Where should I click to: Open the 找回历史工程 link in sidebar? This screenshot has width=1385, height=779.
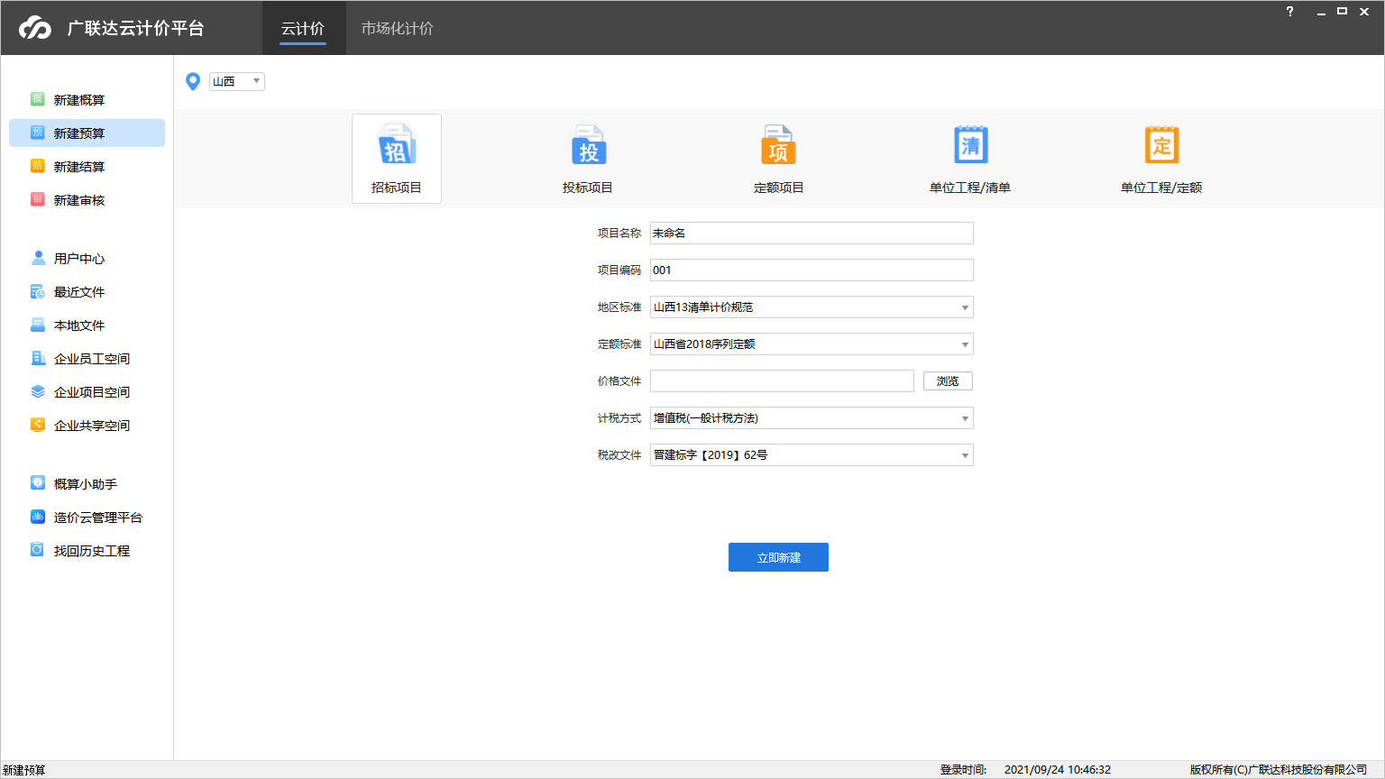tap(92, 551)
